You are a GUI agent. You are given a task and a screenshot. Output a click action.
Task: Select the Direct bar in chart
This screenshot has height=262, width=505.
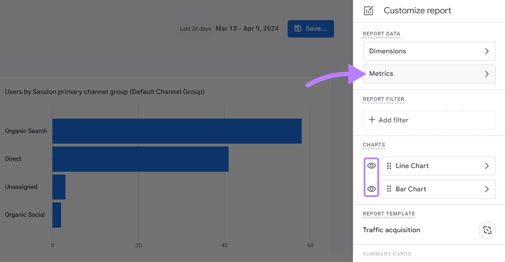(140, 159)
